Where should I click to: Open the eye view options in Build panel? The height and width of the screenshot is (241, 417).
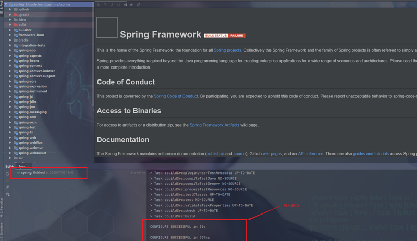click(7, 194)
